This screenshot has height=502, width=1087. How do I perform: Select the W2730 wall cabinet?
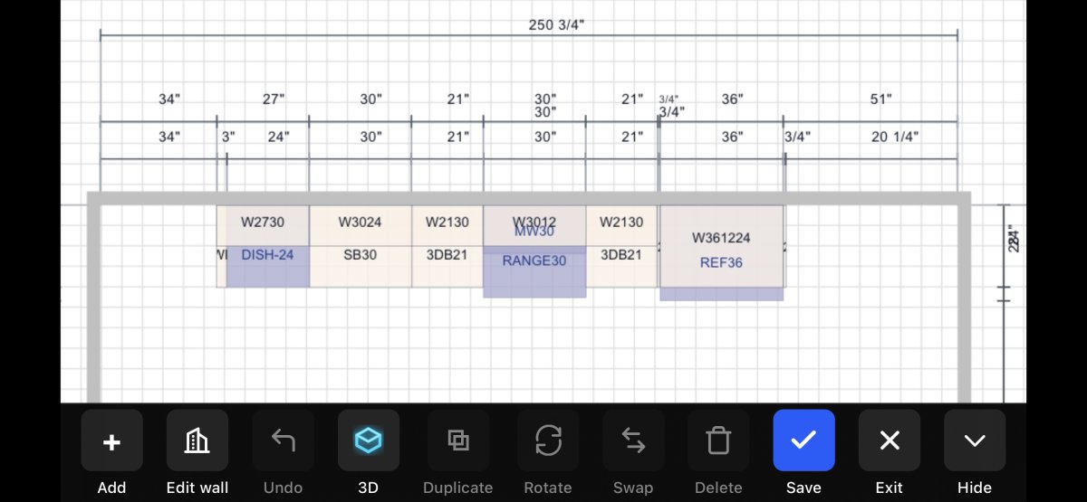click(263, 223)
